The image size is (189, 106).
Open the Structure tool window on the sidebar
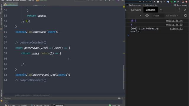pyautogui.click(x=1, y=24)
